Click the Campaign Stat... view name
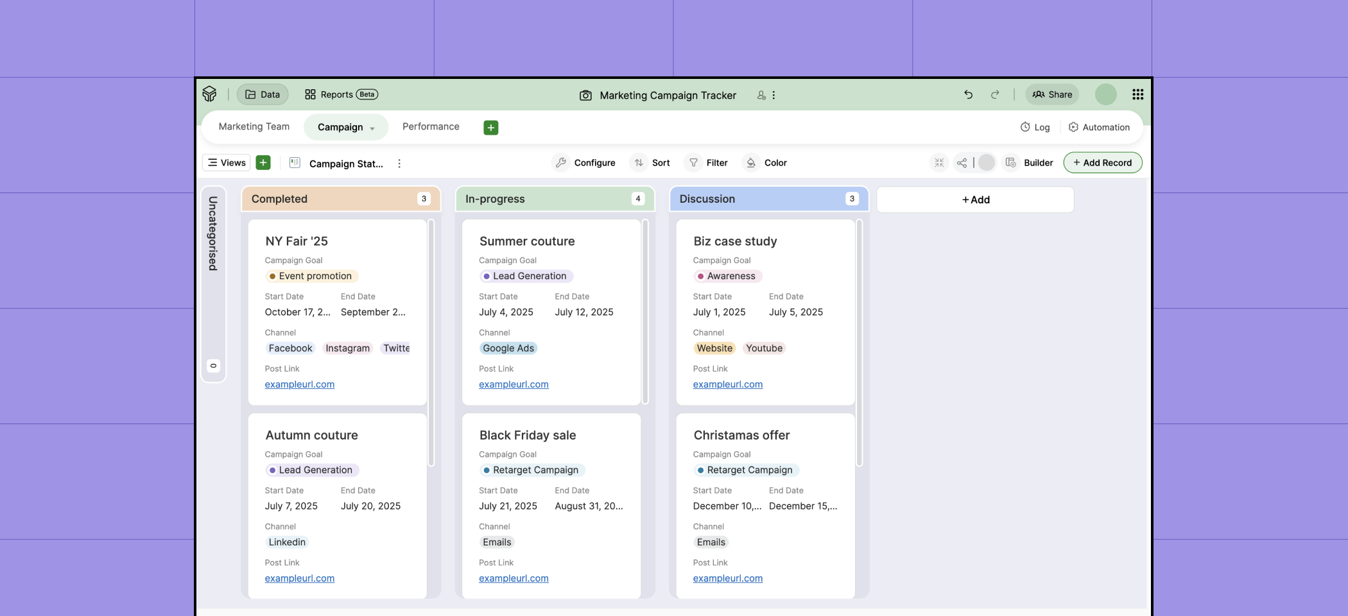Screen dimensions: 1348x616 [346, 164]
